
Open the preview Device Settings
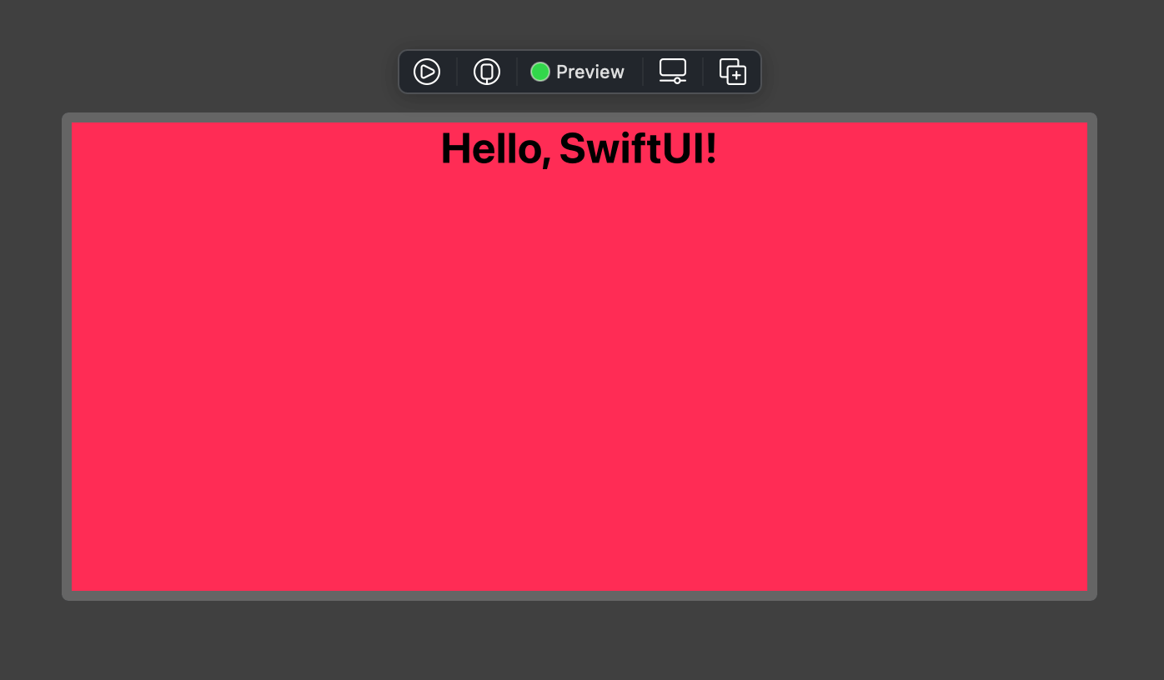pyautogui.click(x=673, y=72)
